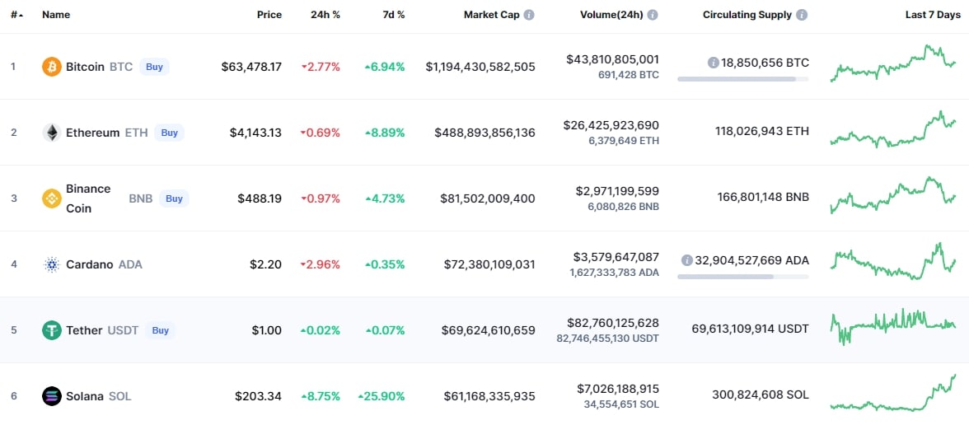Click info icon beside Bitcoin circulating supply
The width and height of the screenshot is (969, 425).
pyautogui.click(x=714, y=63)
